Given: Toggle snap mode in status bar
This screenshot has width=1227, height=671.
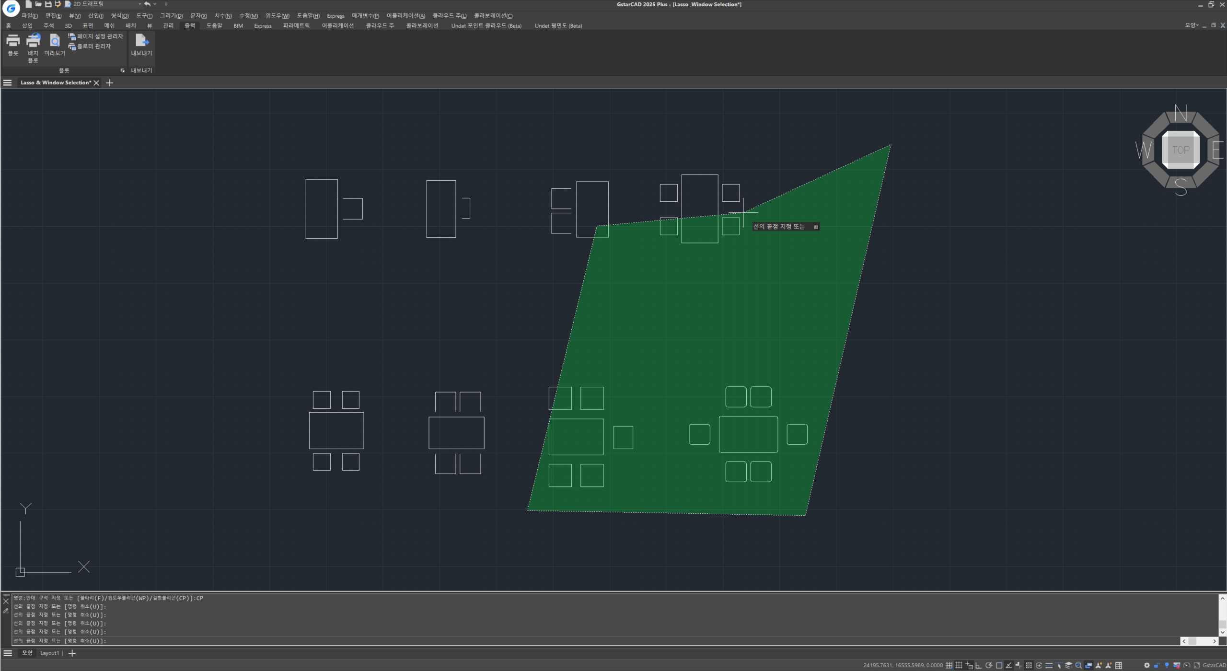Looking at the screenshot, I should (x=949, y=665).
